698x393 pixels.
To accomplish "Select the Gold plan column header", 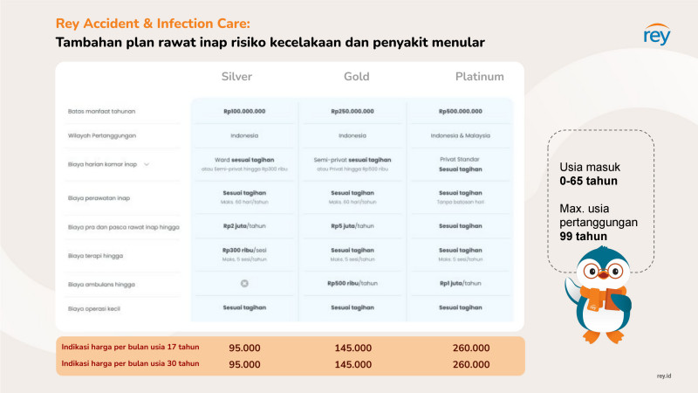I will [357, 77].
